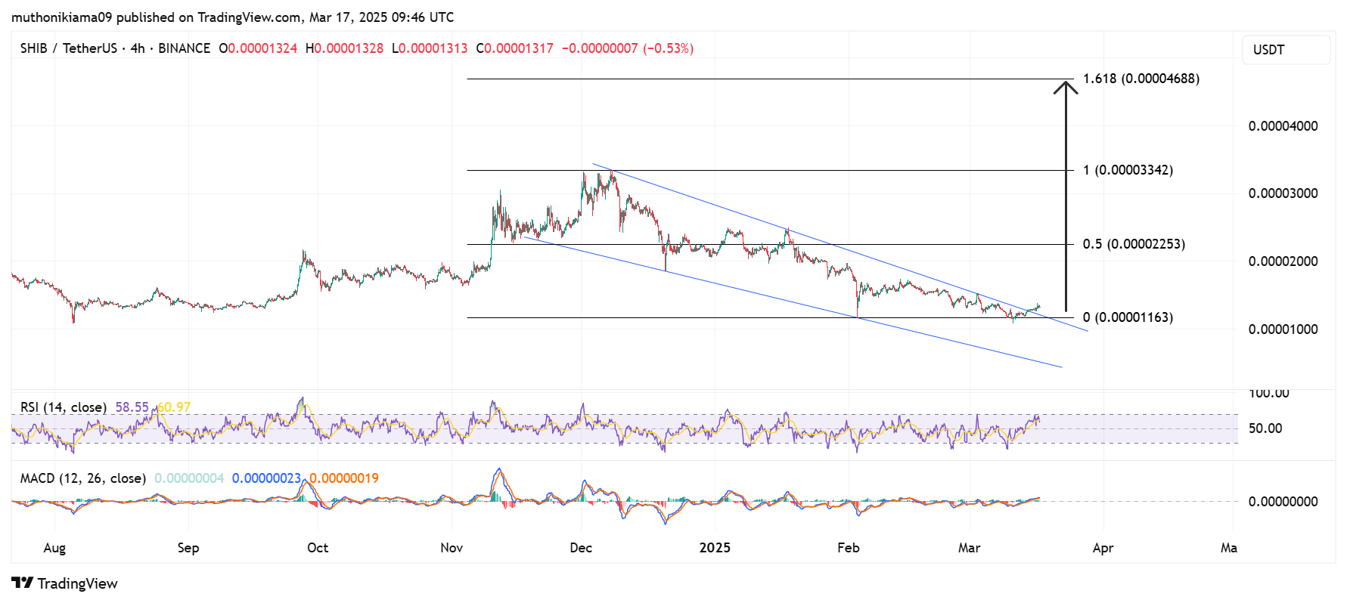Click the TradingView logo at bottom left
Screen dimensions: 1347x603
pos(64,583)
